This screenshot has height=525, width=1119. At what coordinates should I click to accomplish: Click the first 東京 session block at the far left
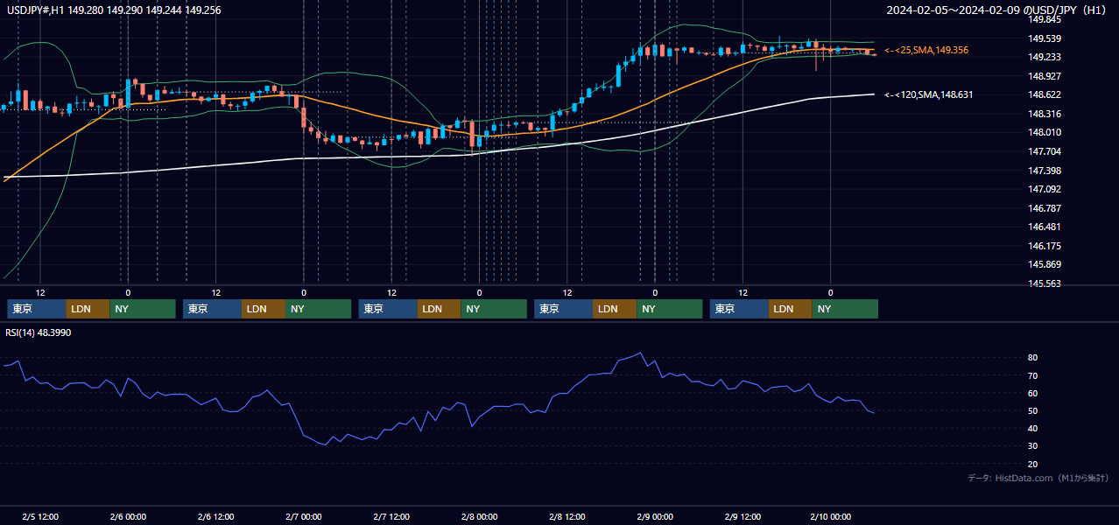[37, 309]
